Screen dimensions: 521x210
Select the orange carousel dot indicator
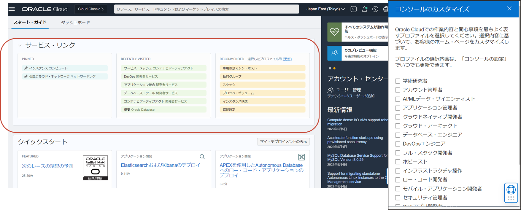point(334,69)
